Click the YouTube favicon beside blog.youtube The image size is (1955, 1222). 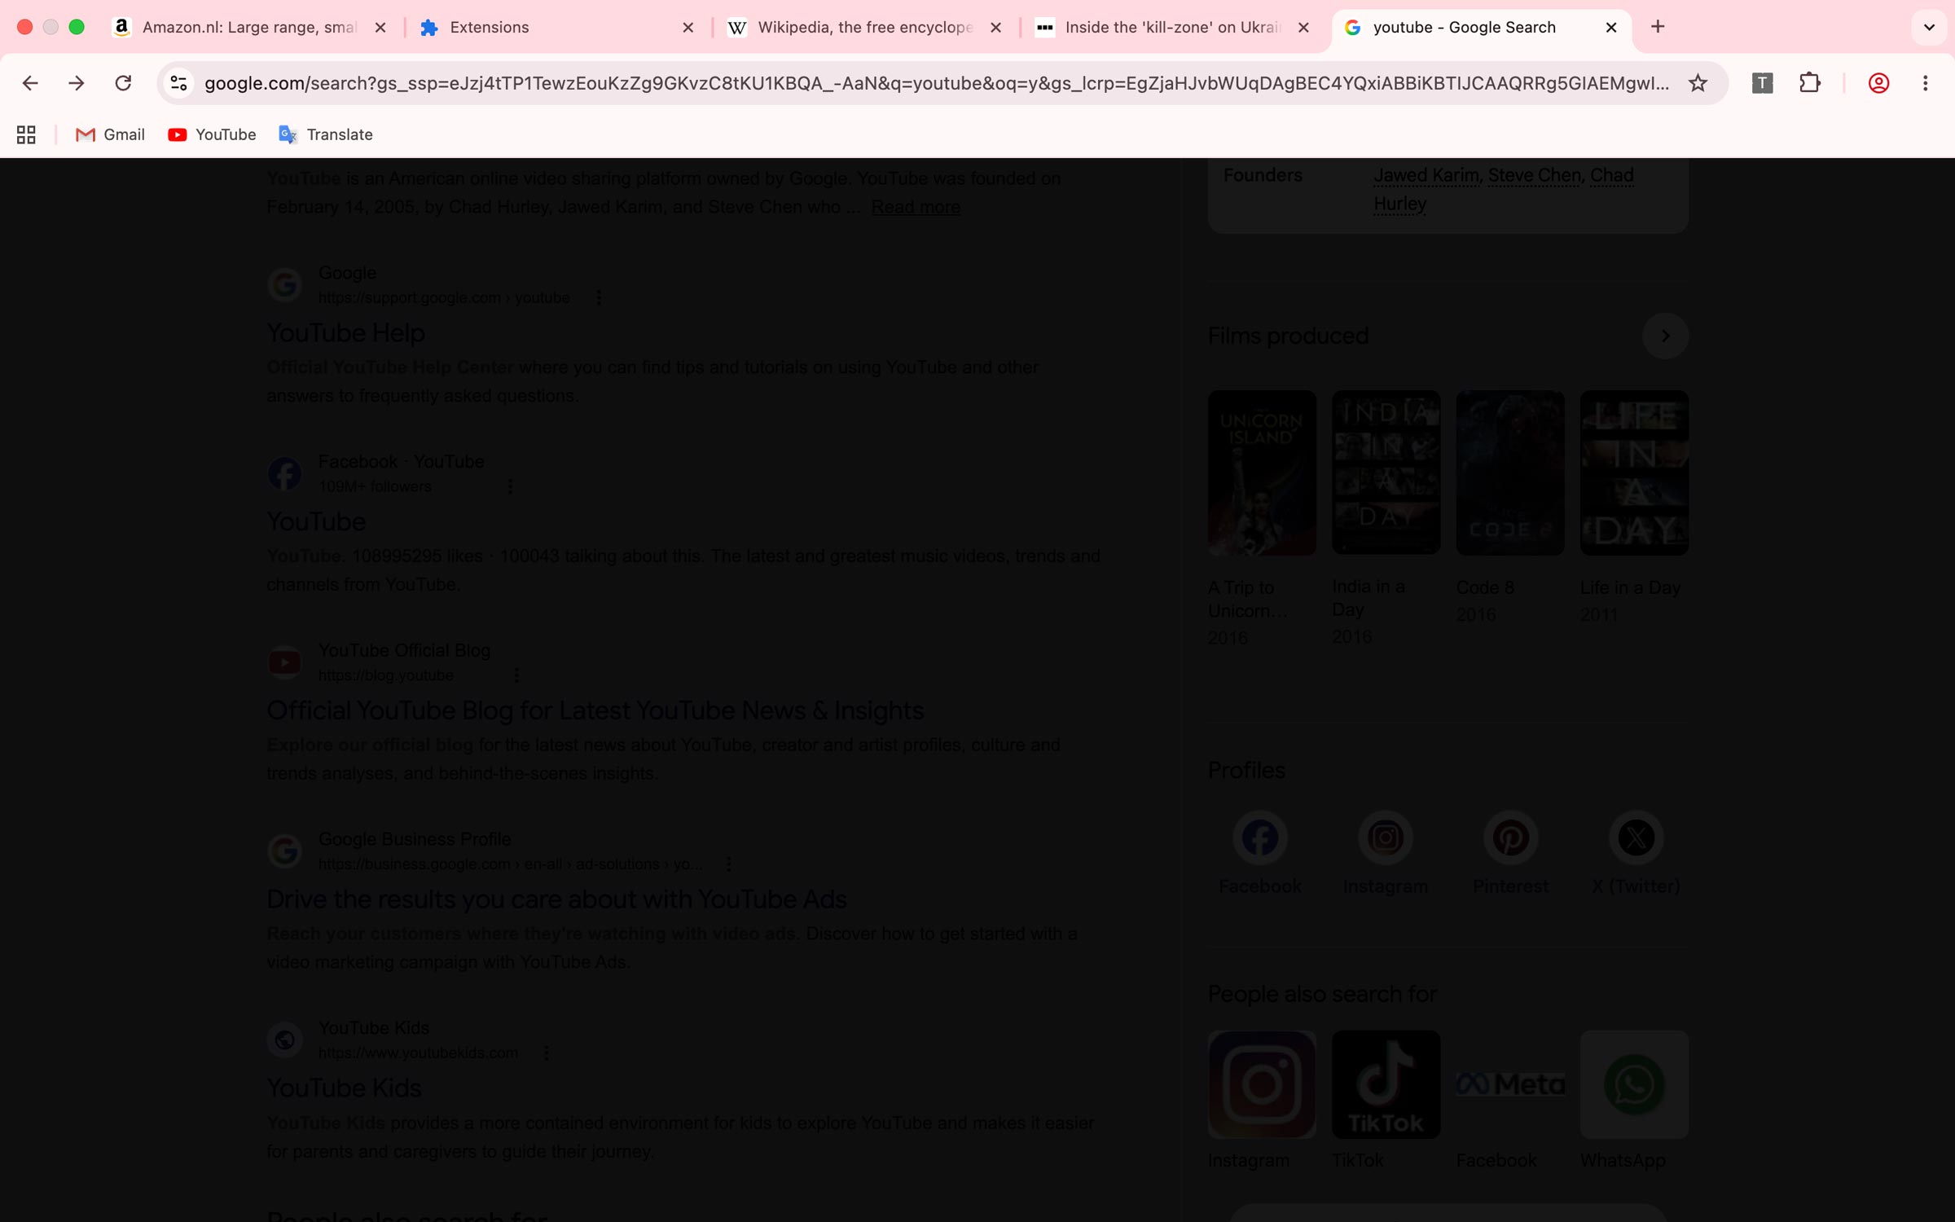pos(284,662)
